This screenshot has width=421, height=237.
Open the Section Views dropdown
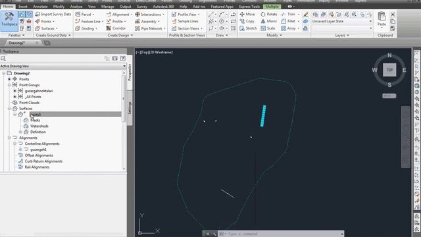coord(187,28)
